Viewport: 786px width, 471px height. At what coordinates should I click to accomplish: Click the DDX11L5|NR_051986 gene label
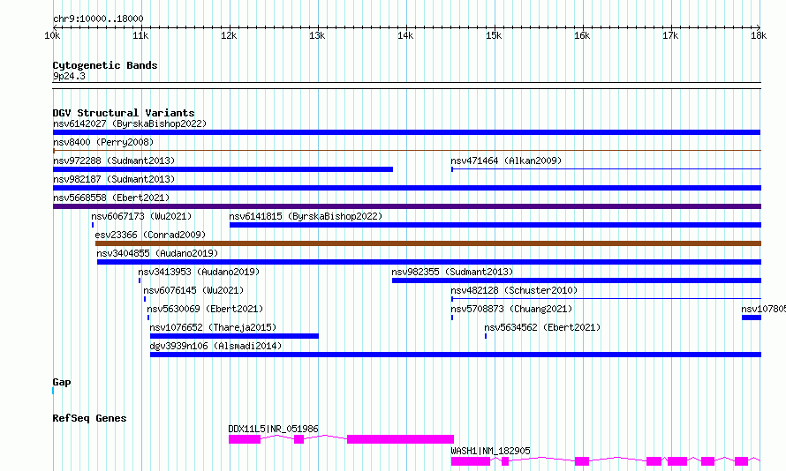pos(273,429)
